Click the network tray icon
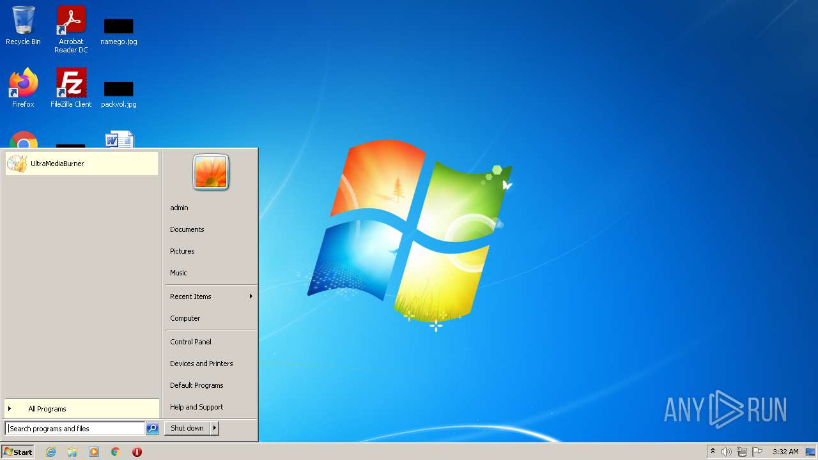 tap(742, 452)
